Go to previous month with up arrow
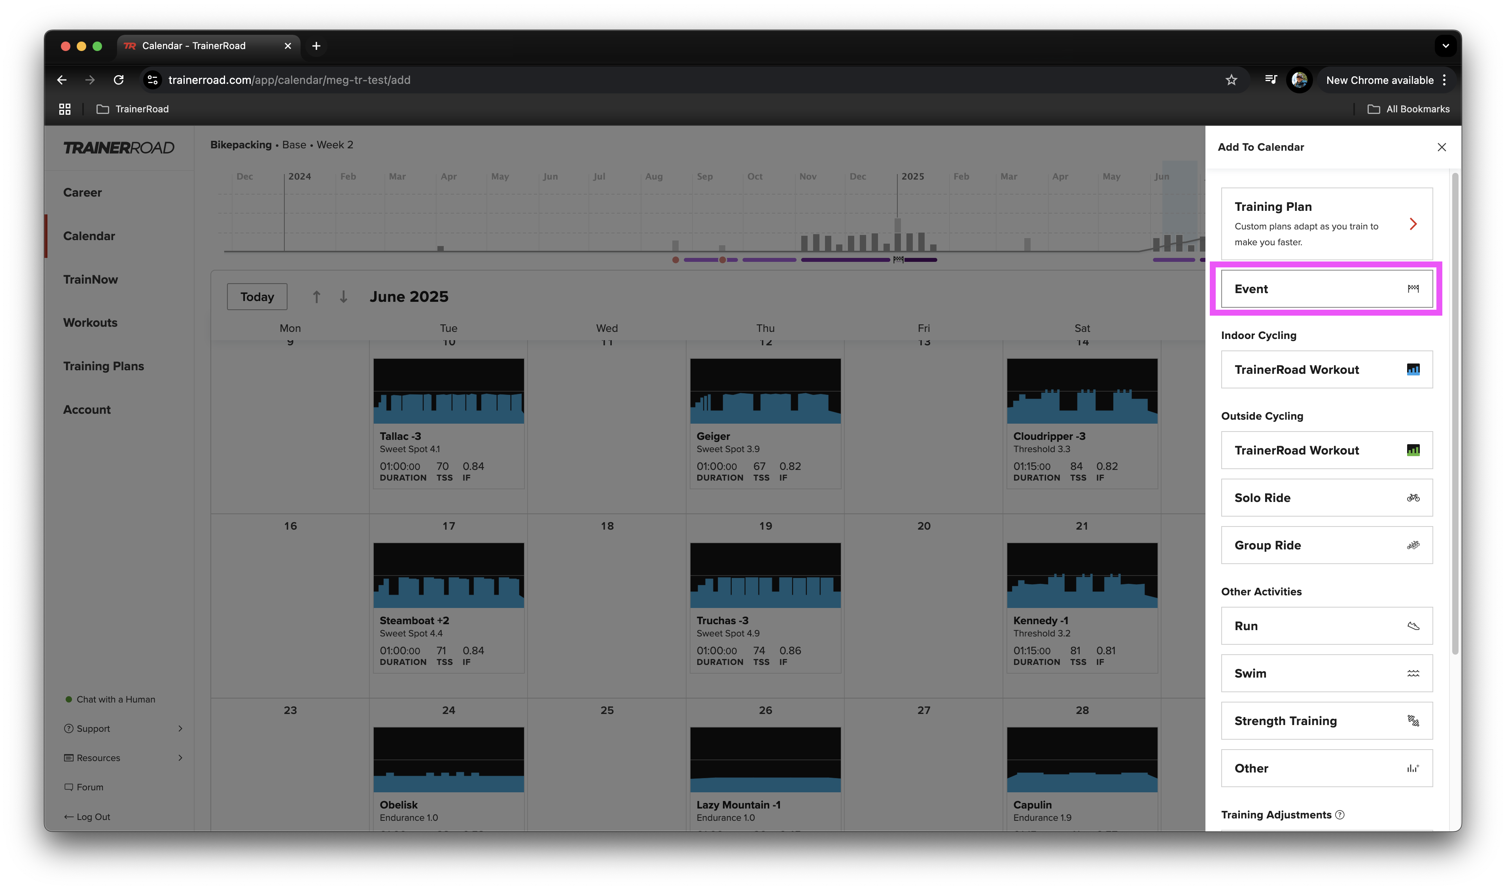Viewport: 1506px width, 890px height. [x=316, y=296]
